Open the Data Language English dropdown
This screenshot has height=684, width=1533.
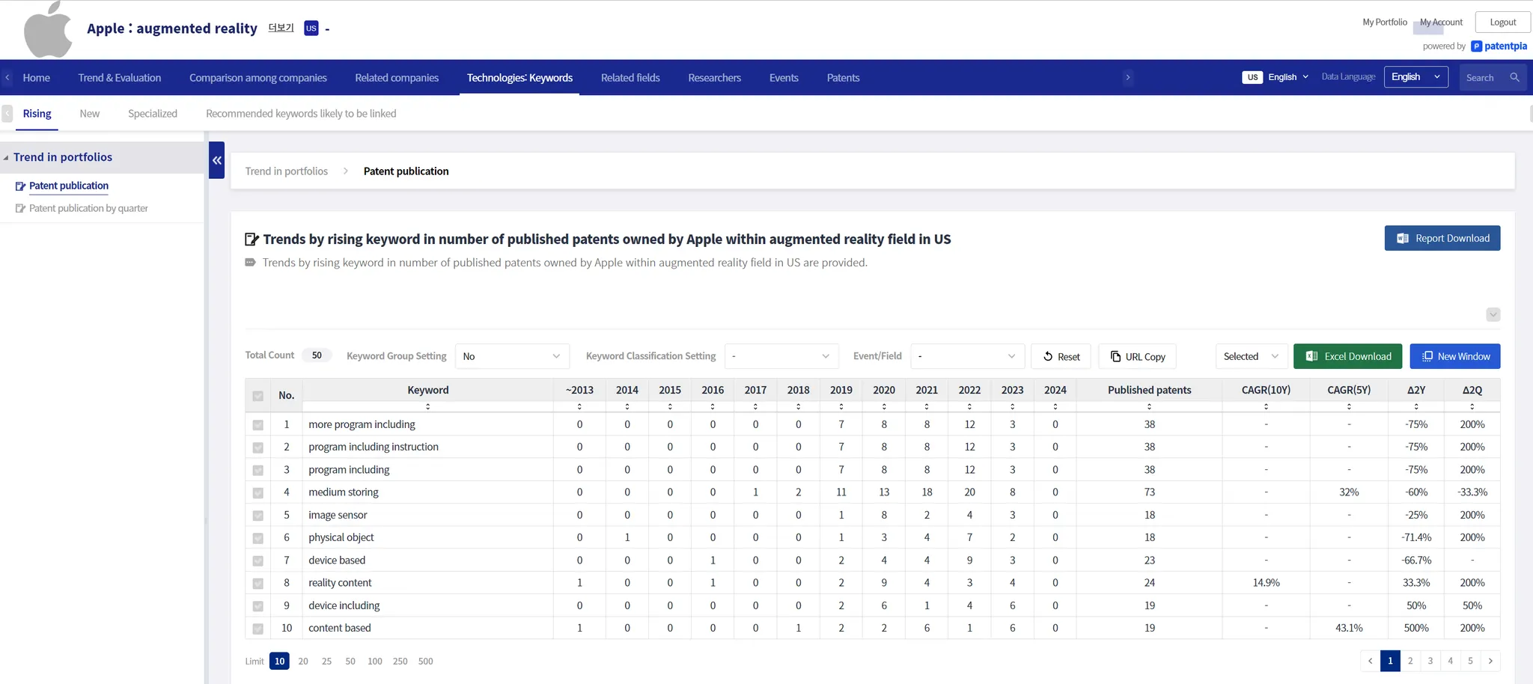[x=1416, y=77]
